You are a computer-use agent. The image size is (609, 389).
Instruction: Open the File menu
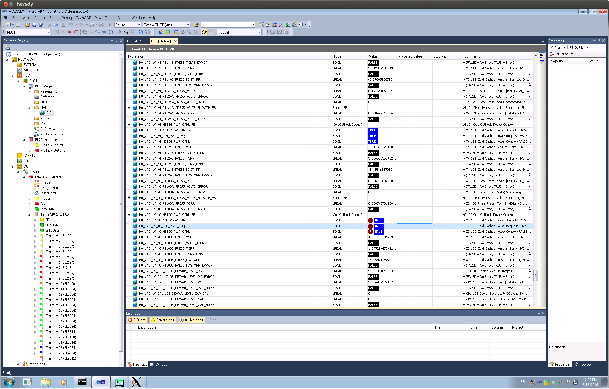tap(6, 18)
